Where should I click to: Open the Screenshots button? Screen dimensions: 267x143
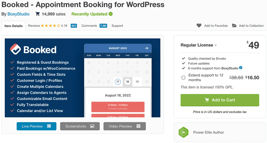click(80, 126)
